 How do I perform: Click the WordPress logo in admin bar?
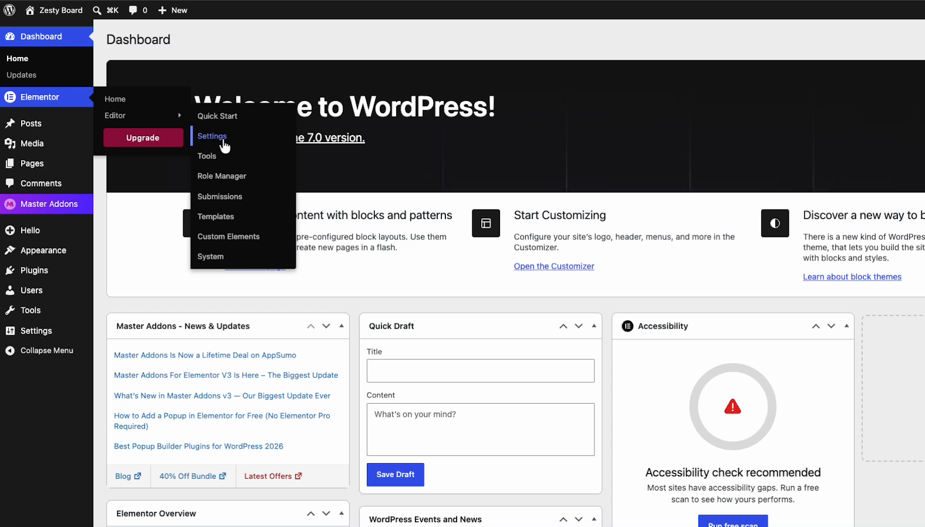pos(9,10)
